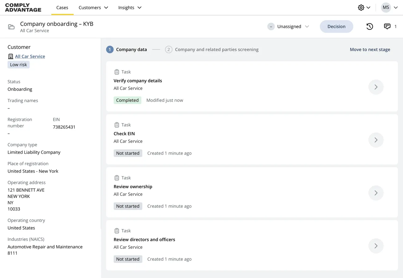Open the MS user profile menu
This screenshot has height=278, width=403.
coord(389,8)
